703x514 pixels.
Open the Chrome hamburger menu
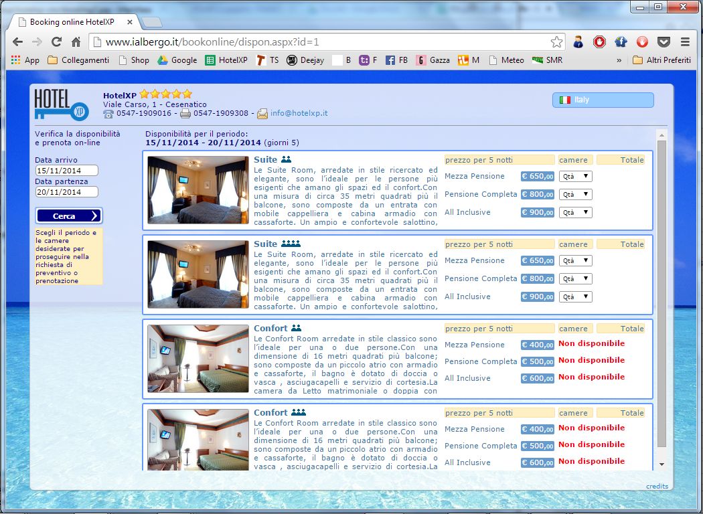pos(685,42)
